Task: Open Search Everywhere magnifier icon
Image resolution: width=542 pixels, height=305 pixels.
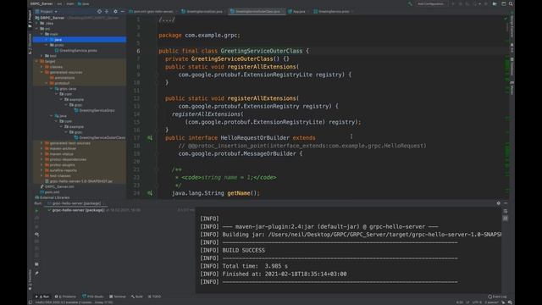Action: click(x=511, y=3)
